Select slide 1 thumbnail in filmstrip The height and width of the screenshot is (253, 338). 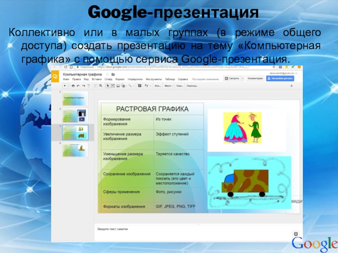point(75,98)
